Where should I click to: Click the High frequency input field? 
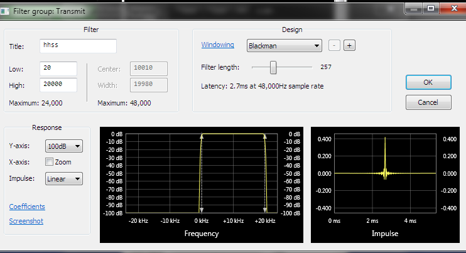[x=58, y=85]
